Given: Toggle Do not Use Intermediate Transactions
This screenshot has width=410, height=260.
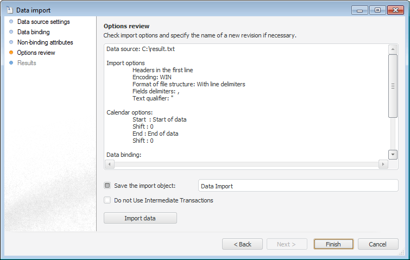Looking at the screenshot, I should tap(108, 200).
